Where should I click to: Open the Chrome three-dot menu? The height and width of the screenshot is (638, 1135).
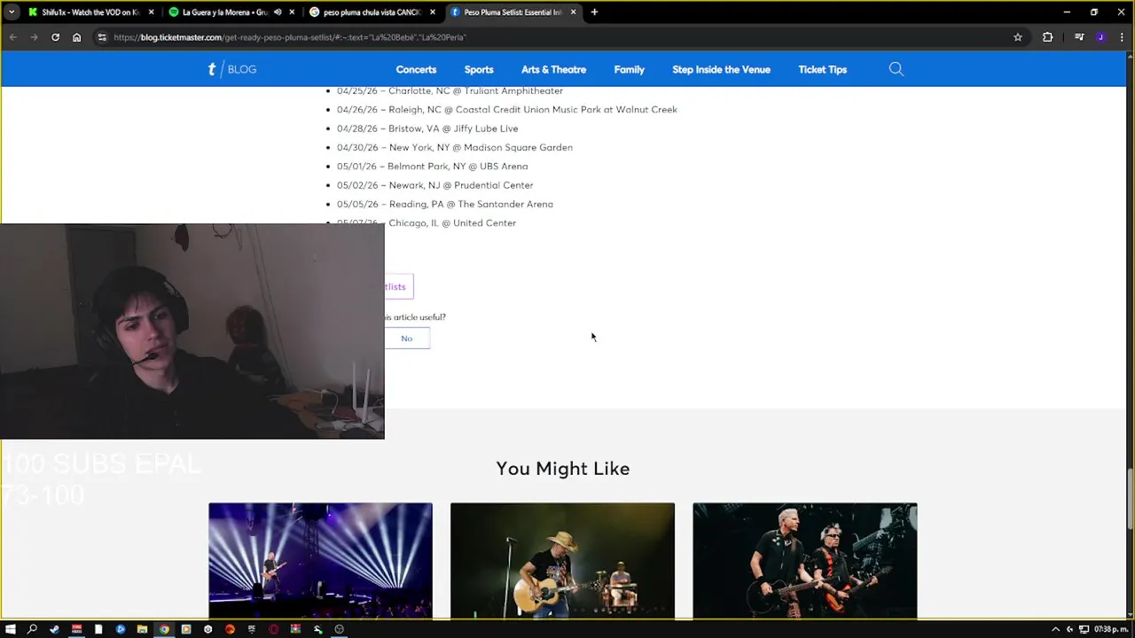(1122, 37)
